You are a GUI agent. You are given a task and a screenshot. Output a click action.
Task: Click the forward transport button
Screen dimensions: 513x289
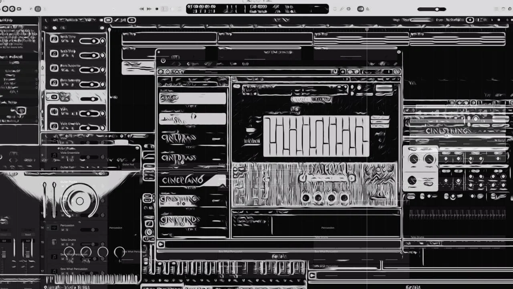point(149,8)
